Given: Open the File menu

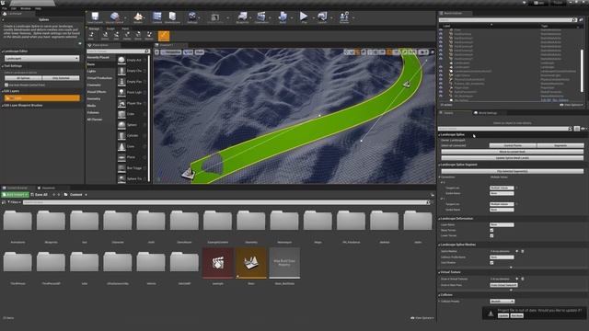Looking at the screenshot, I should tap(5, 8).
